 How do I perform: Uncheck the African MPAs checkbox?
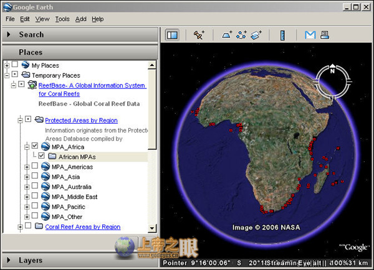tap(42, 156)
